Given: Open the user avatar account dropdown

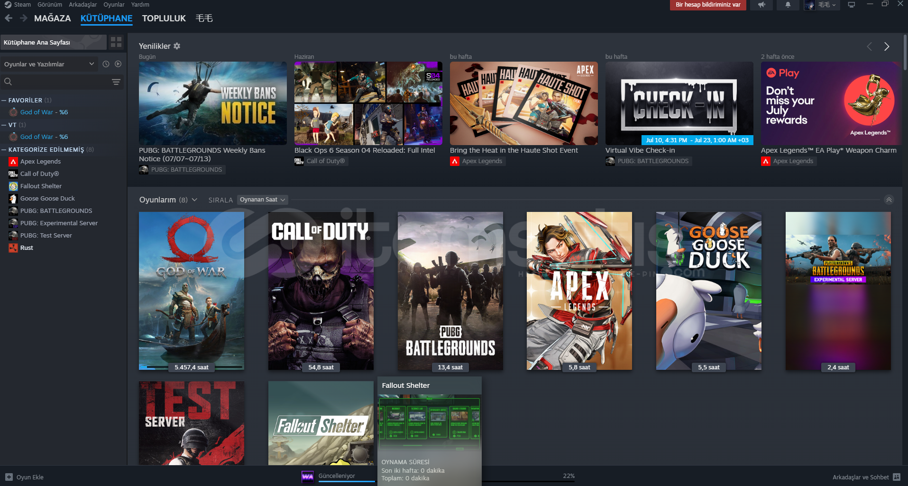Looking at the screenshot, I should click(x=822, y=5).
